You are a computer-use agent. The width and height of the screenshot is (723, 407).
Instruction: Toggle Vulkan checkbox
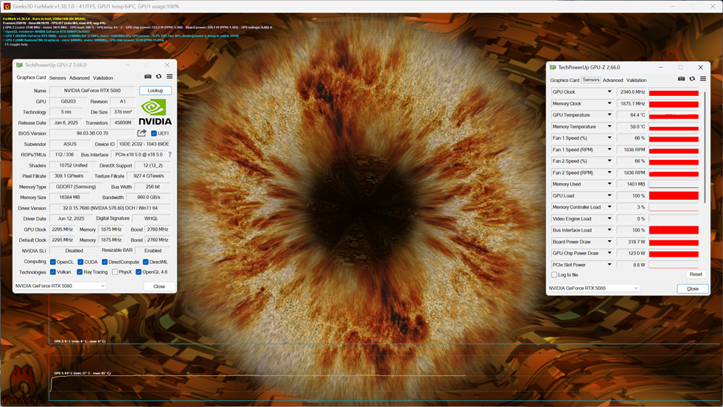pyautogui.click(x=53, y=272)
